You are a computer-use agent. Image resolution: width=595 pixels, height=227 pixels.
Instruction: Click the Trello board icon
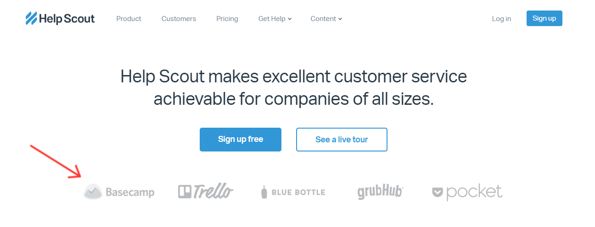pyautogui.click(x=184, y=192)
